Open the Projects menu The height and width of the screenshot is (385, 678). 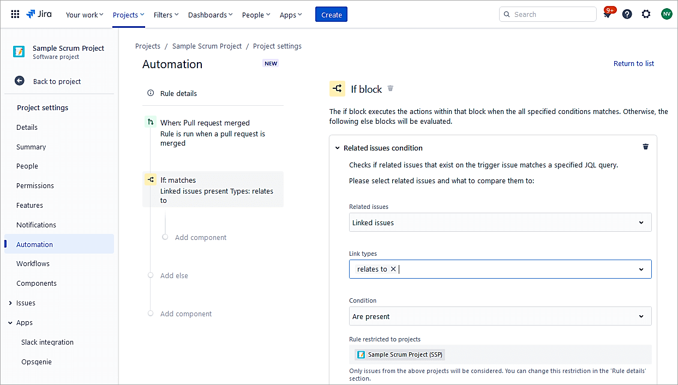[x=128, y=15]
